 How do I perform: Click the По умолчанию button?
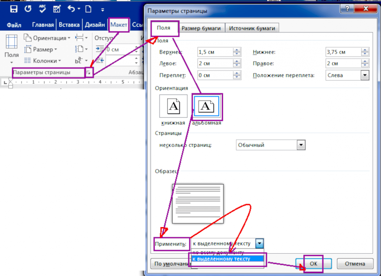[x=171, y=264]
